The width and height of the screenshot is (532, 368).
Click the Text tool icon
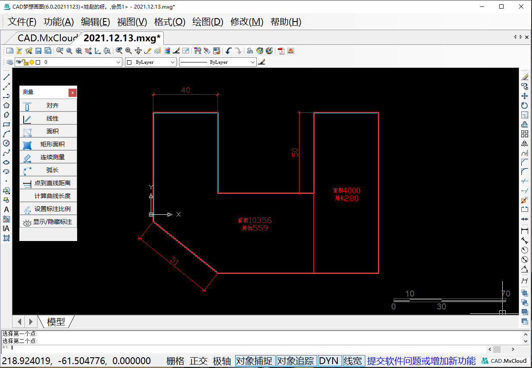(6, 210)
